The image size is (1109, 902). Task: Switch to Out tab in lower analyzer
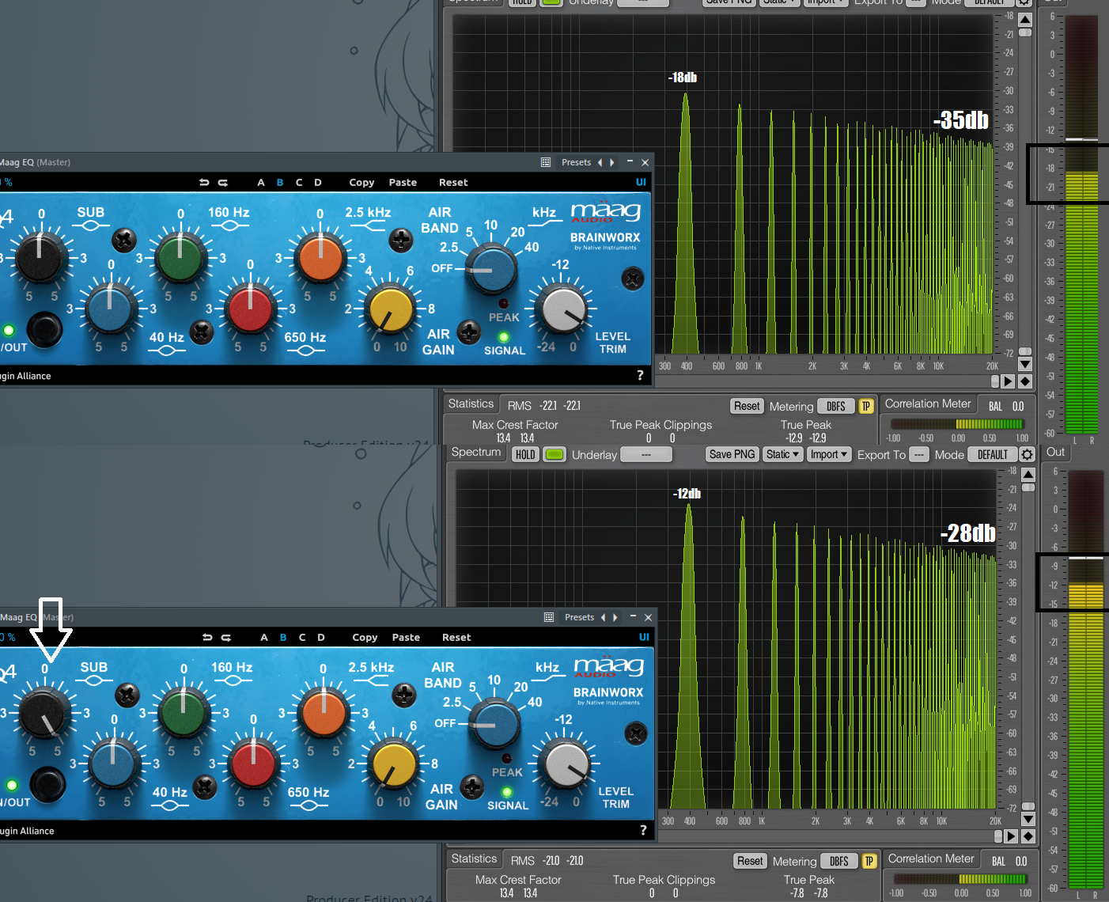point(1056,452)
